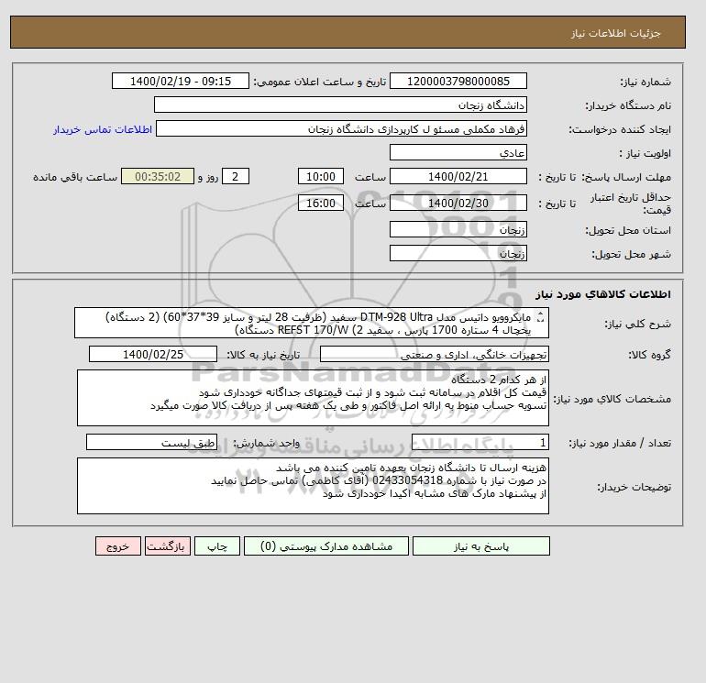Click the 'ساعت باقی مانده' text
The image size is (706, 683).
(75, 177)
